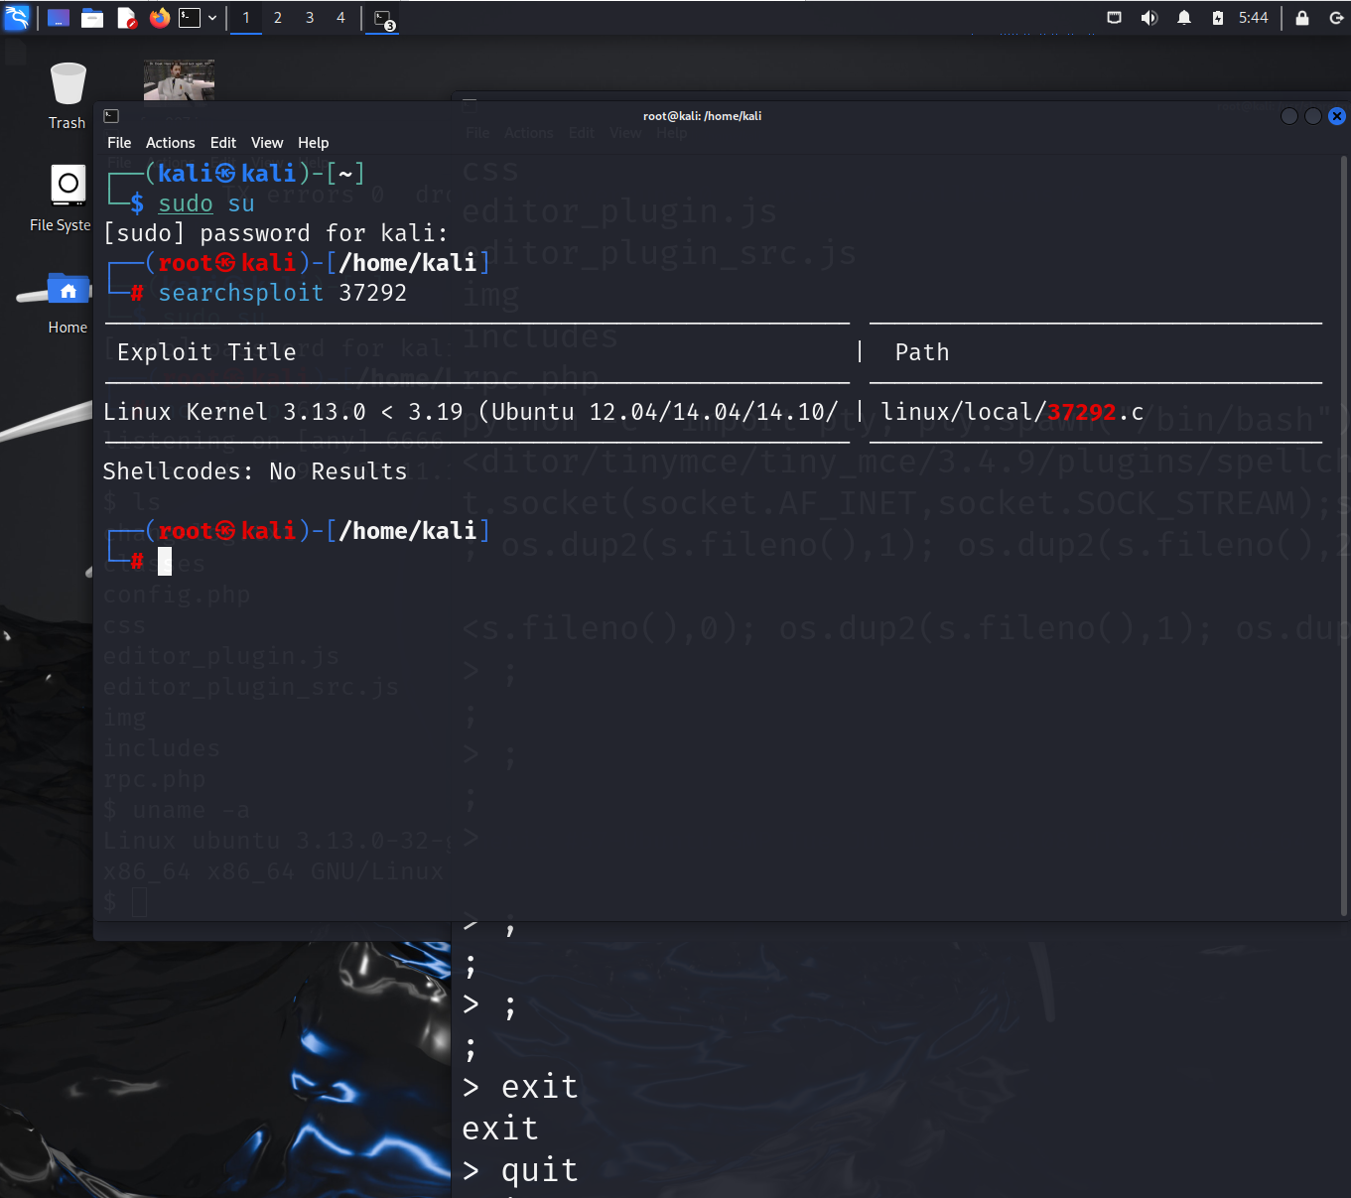The height and width of the screenshot is (1198, 1351).
Task: Open the file manager panel launcher
Action: 92,18
